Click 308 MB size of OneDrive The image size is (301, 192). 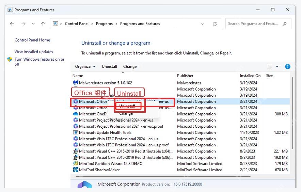tap(281, 114)
